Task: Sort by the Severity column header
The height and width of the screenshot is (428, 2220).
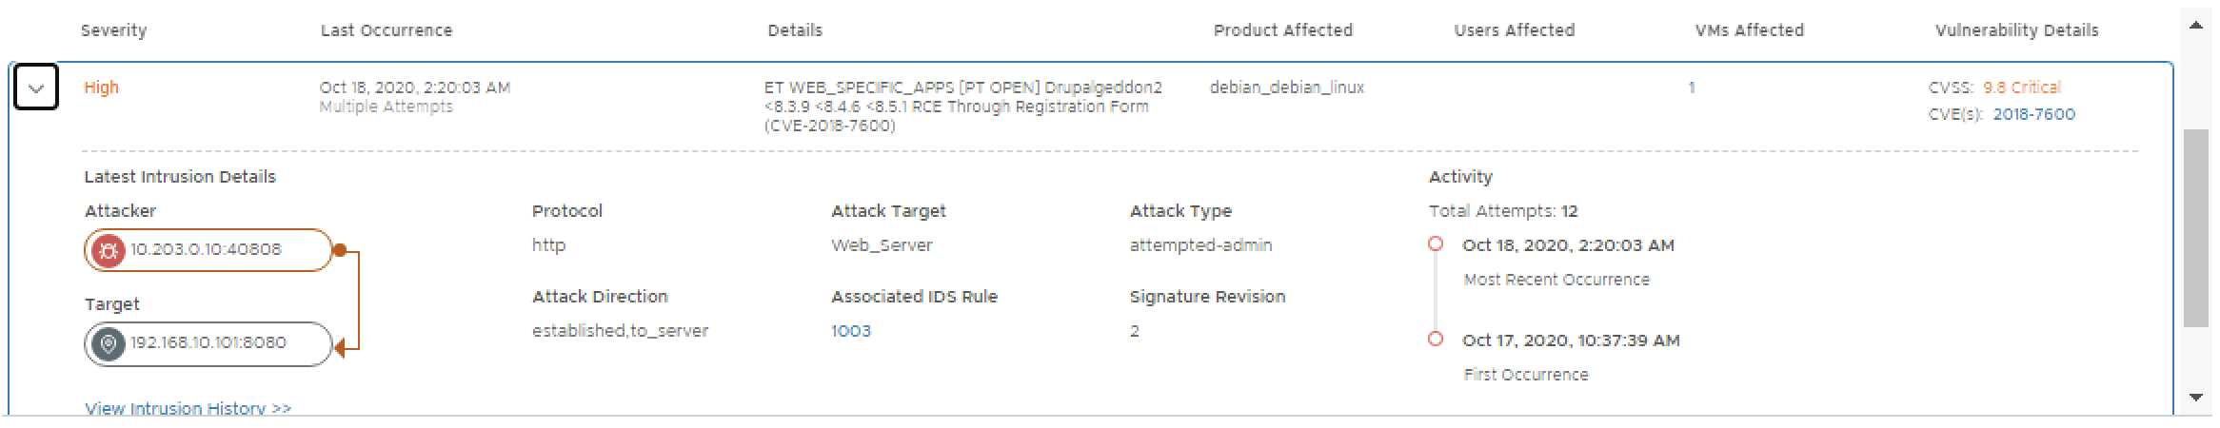Action: [113, 30]
